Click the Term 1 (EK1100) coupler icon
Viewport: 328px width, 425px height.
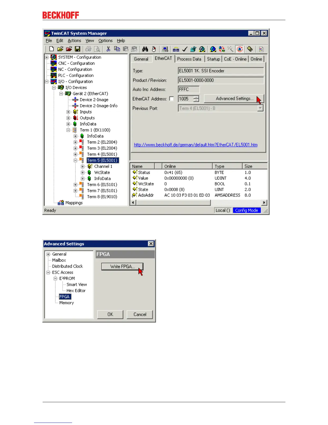(x=74, y=130)
